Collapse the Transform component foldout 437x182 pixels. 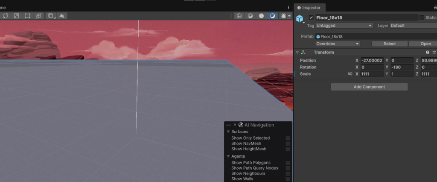click(x=297, y=52)
